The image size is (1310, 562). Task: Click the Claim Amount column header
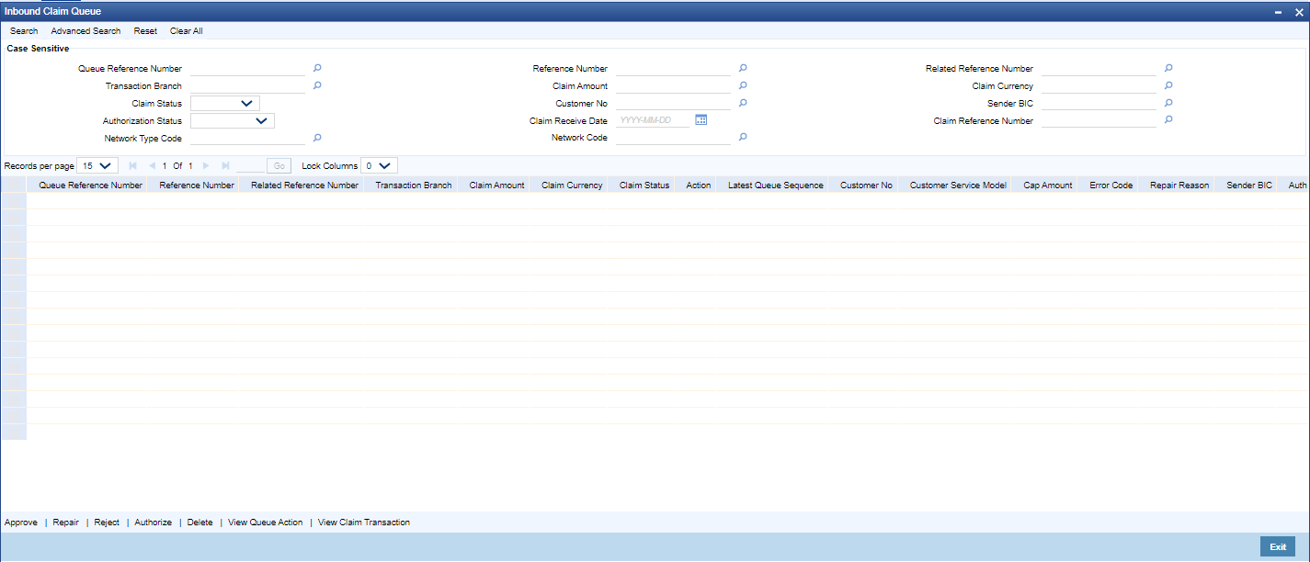(x=496, y=185)
